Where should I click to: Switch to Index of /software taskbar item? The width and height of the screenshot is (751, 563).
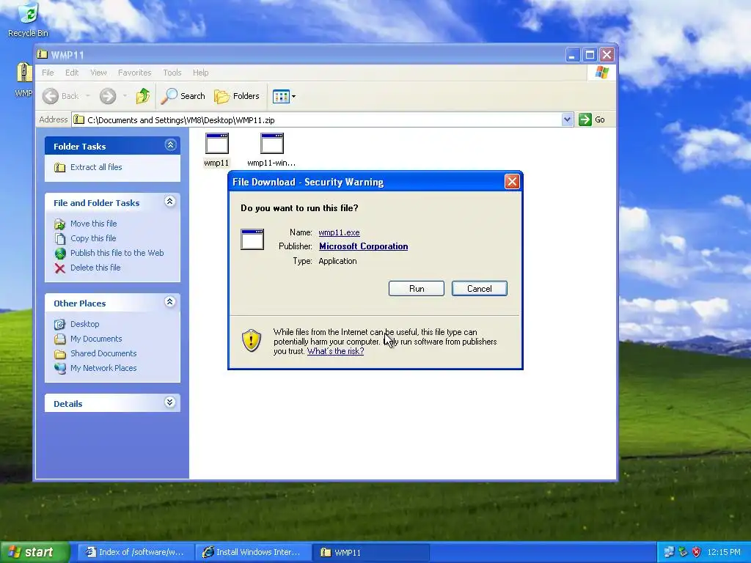click(136, 552)
